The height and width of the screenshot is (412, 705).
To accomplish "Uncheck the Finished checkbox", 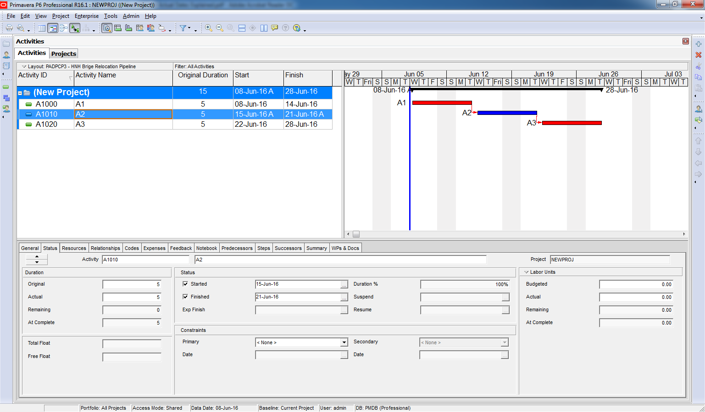I will [185, 297].
